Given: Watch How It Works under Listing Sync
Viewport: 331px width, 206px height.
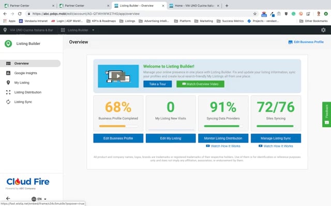Looking at the screenshot, I should (276, 146).
